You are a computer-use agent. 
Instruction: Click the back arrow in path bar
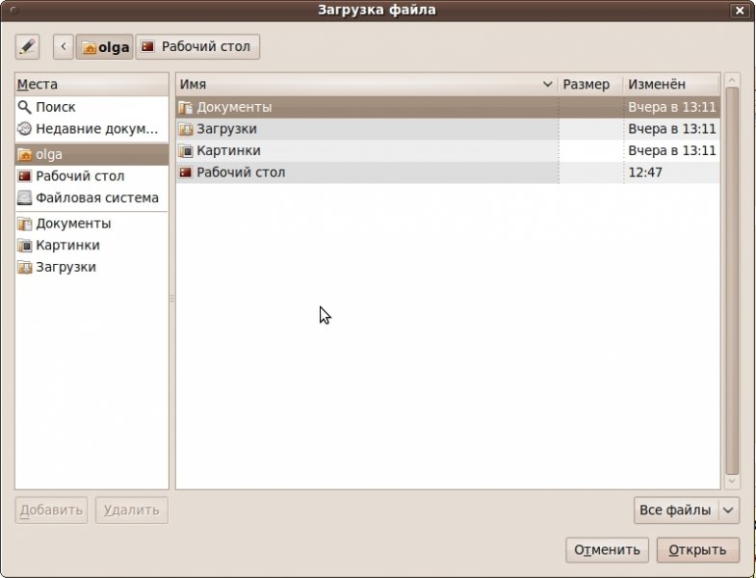point(64,47)
